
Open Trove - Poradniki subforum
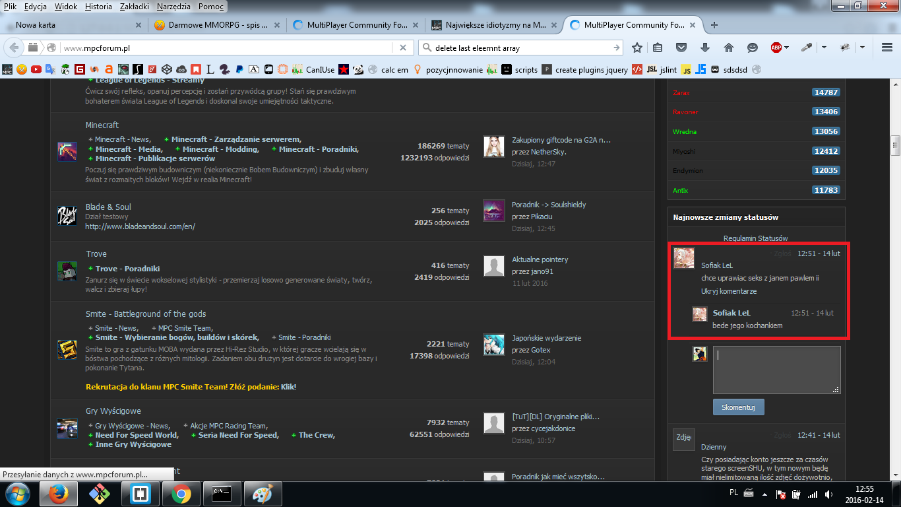click(128, 269)
